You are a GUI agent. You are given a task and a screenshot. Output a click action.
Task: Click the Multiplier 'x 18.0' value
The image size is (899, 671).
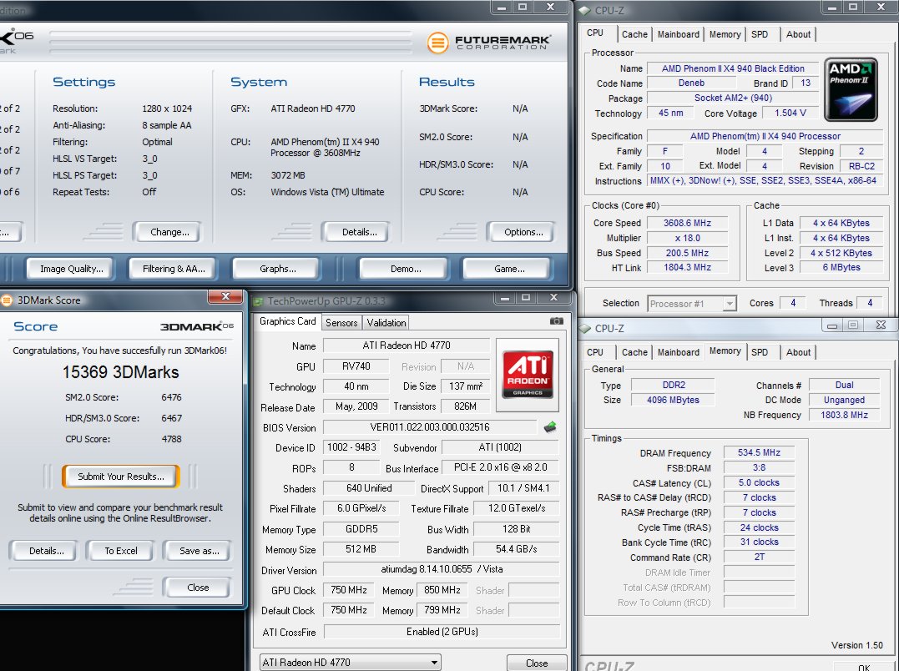pyautogui.click(x=687, y=238)
